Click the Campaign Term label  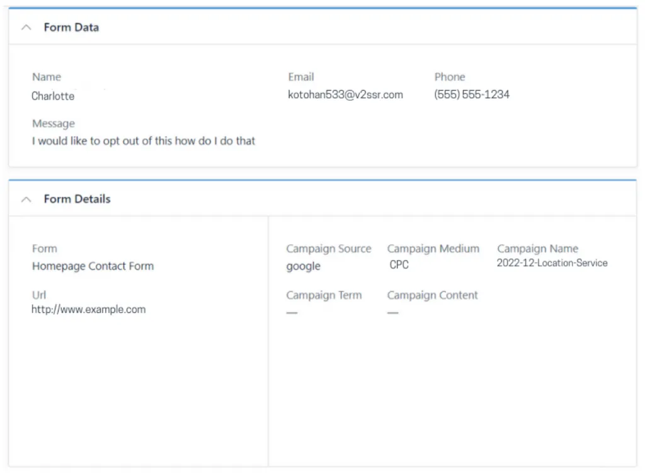pos(324,295)
